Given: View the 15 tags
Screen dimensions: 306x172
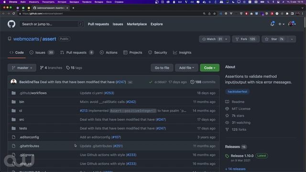Looking at the screenshot, I should point(74,68).
